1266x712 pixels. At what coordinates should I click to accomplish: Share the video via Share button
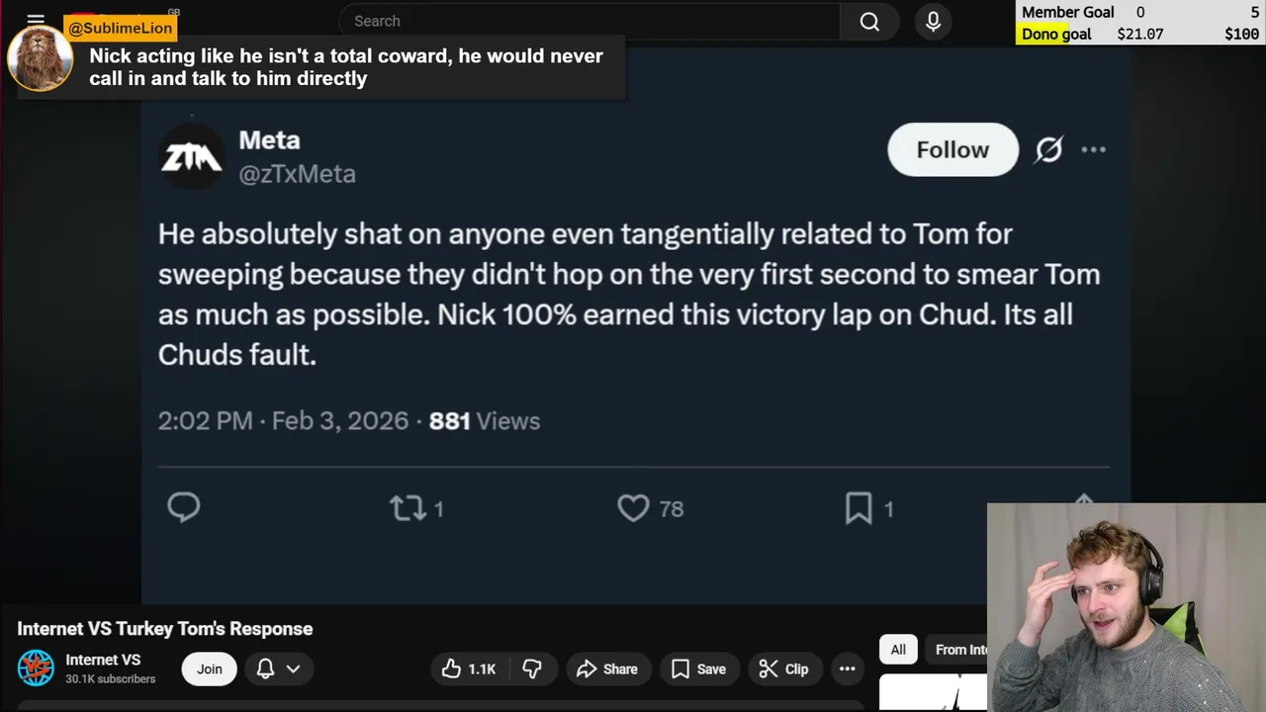tap(607, 669)
